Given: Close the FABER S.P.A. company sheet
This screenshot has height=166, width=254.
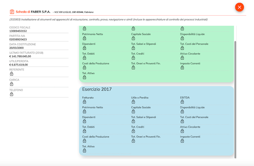Looking at the screenshot, I should coord(240,7).
